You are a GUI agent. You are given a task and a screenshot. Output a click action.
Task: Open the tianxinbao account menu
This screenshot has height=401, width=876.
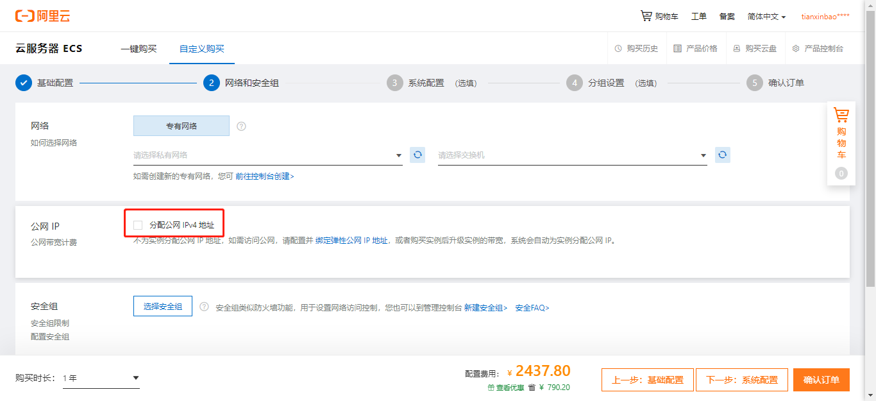pyautogui.click(x=825, y=16)
